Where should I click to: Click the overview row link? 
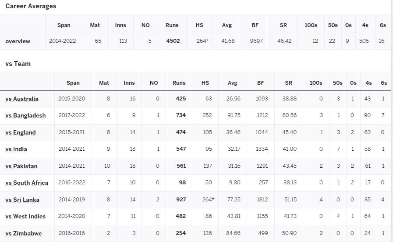point(18,41)
